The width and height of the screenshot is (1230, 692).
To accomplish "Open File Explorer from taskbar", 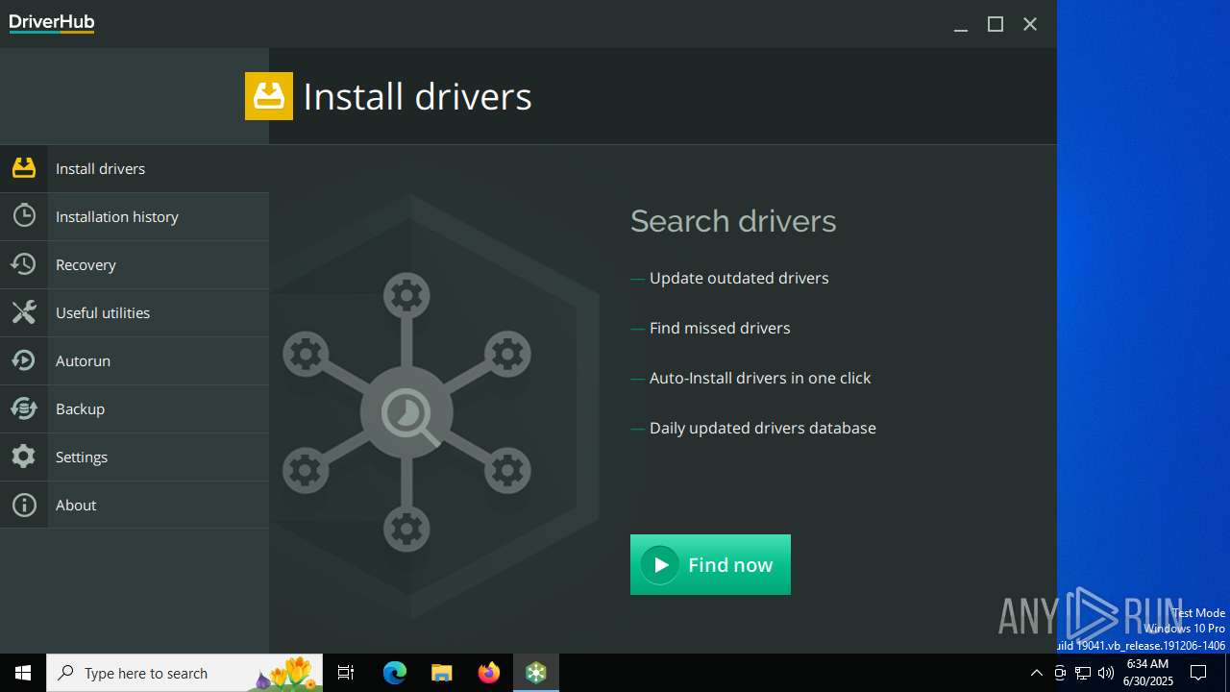I will [x=442, y=673].
